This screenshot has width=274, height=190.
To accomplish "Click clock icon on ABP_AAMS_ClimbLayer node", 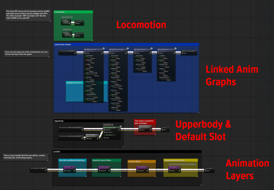I will 175,49.
